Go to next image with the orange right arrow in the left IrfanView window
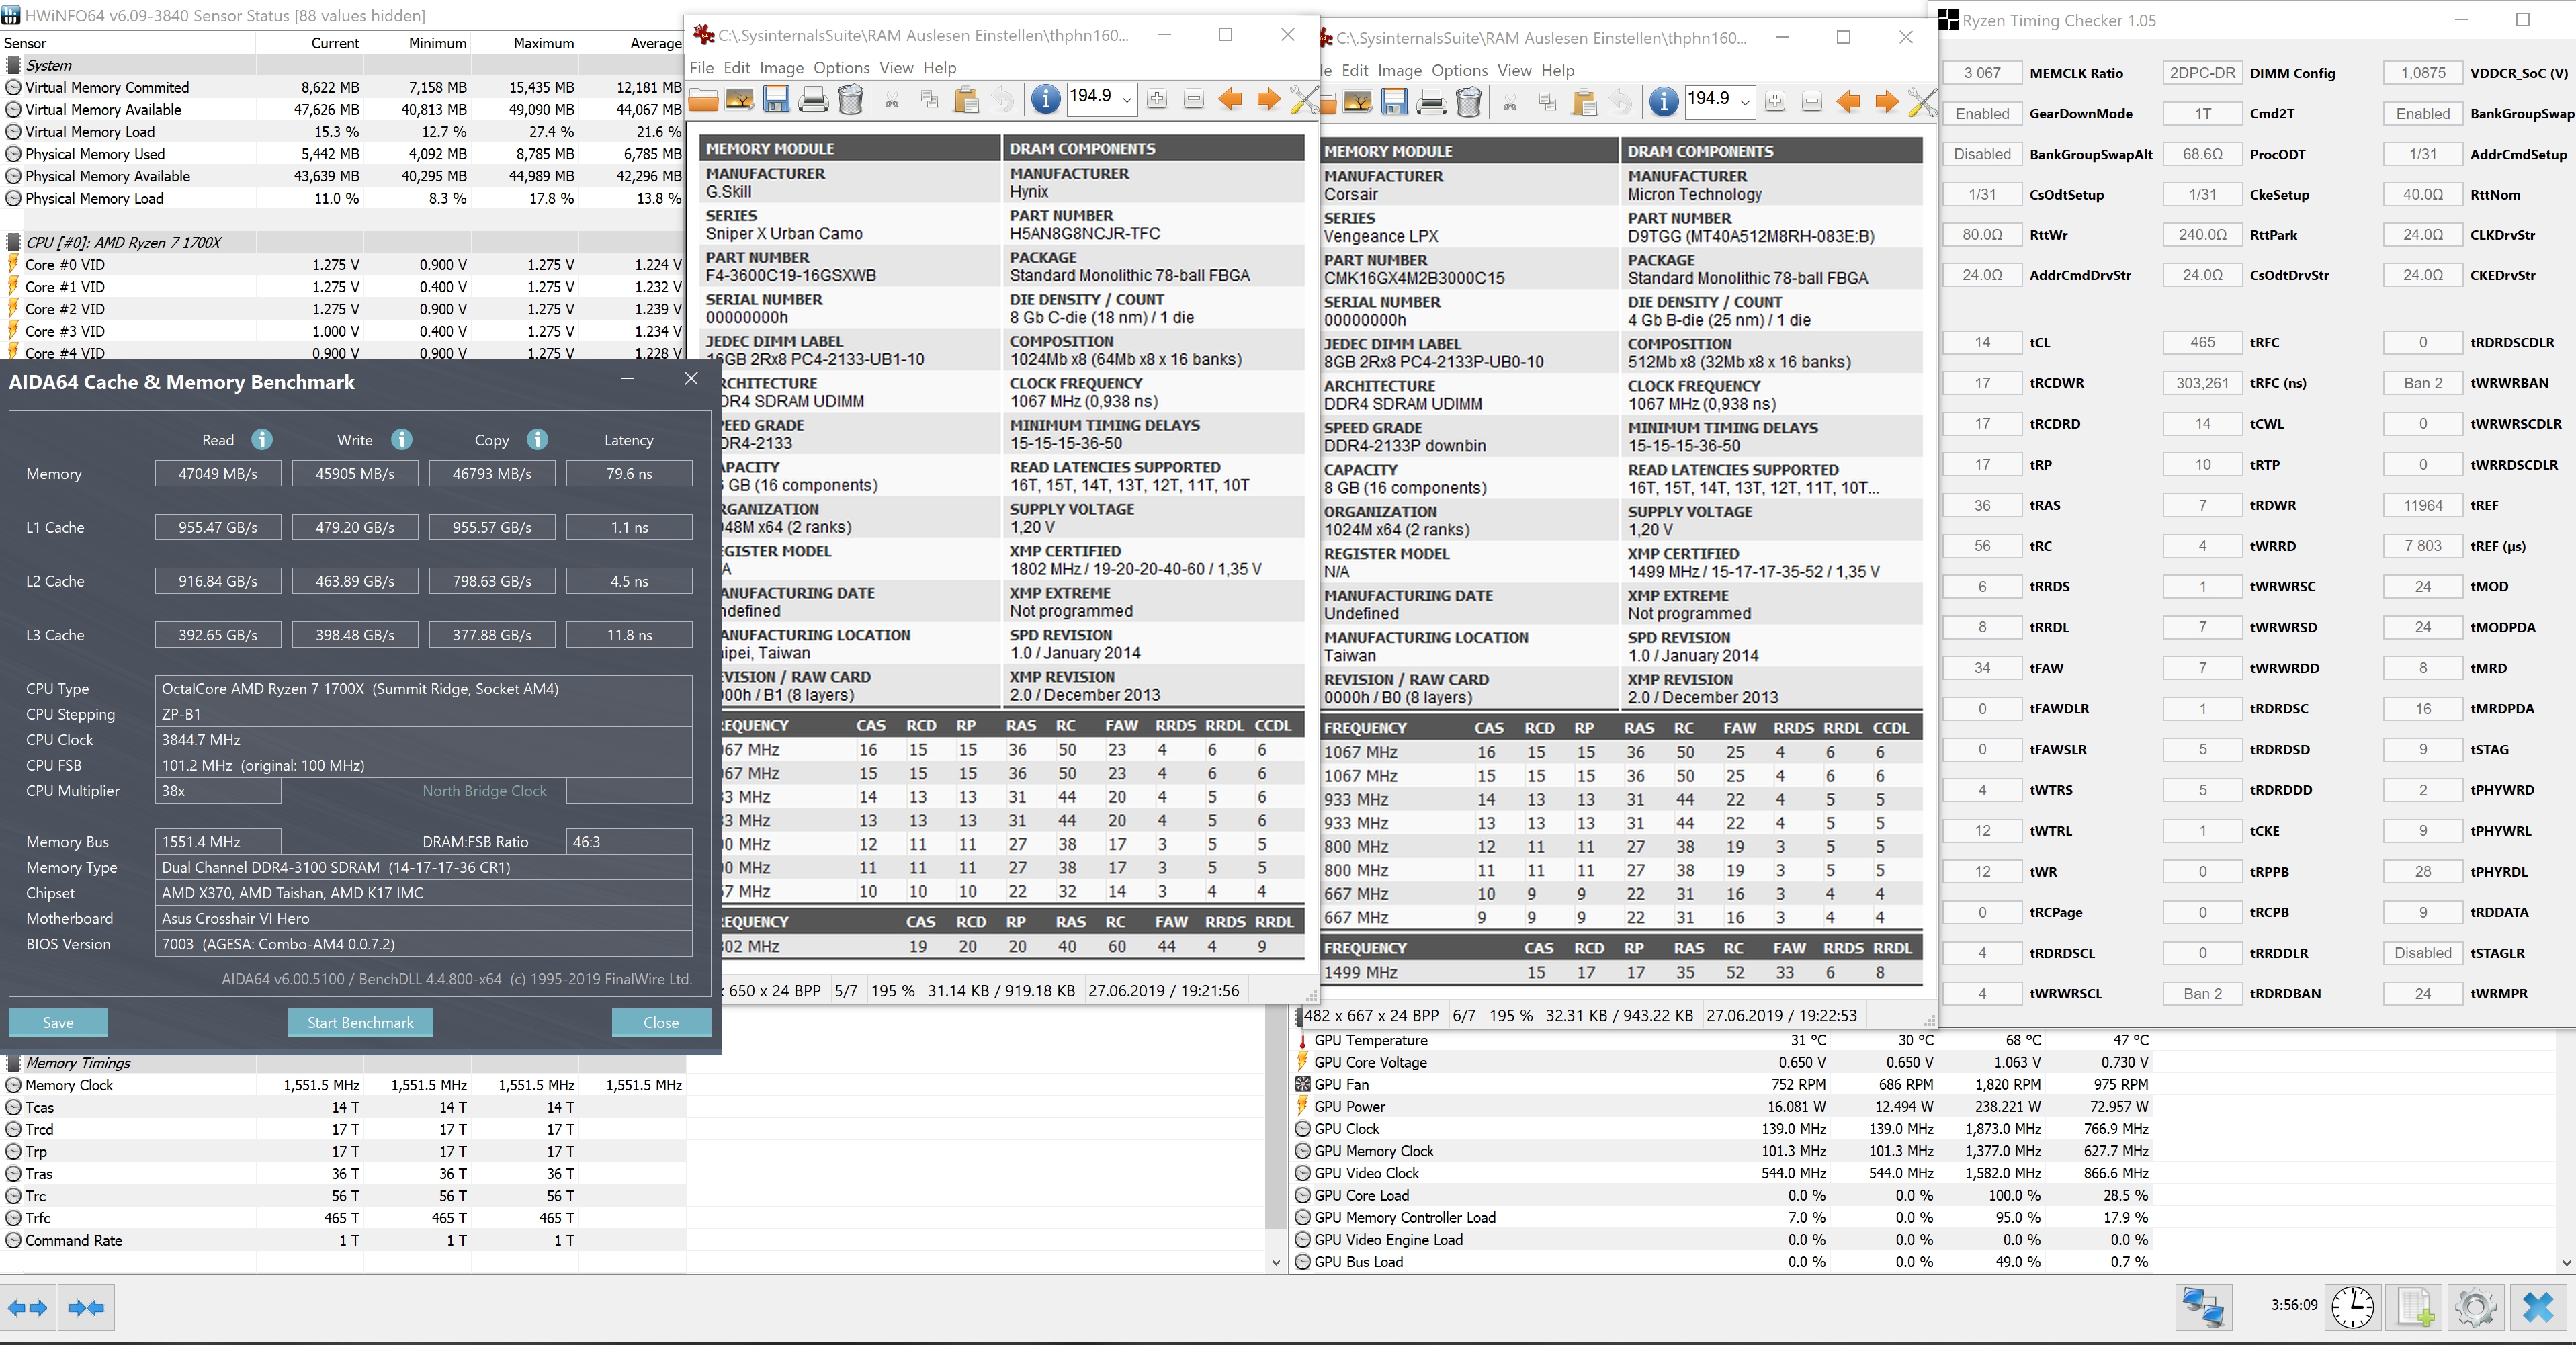 [1268, 99]
